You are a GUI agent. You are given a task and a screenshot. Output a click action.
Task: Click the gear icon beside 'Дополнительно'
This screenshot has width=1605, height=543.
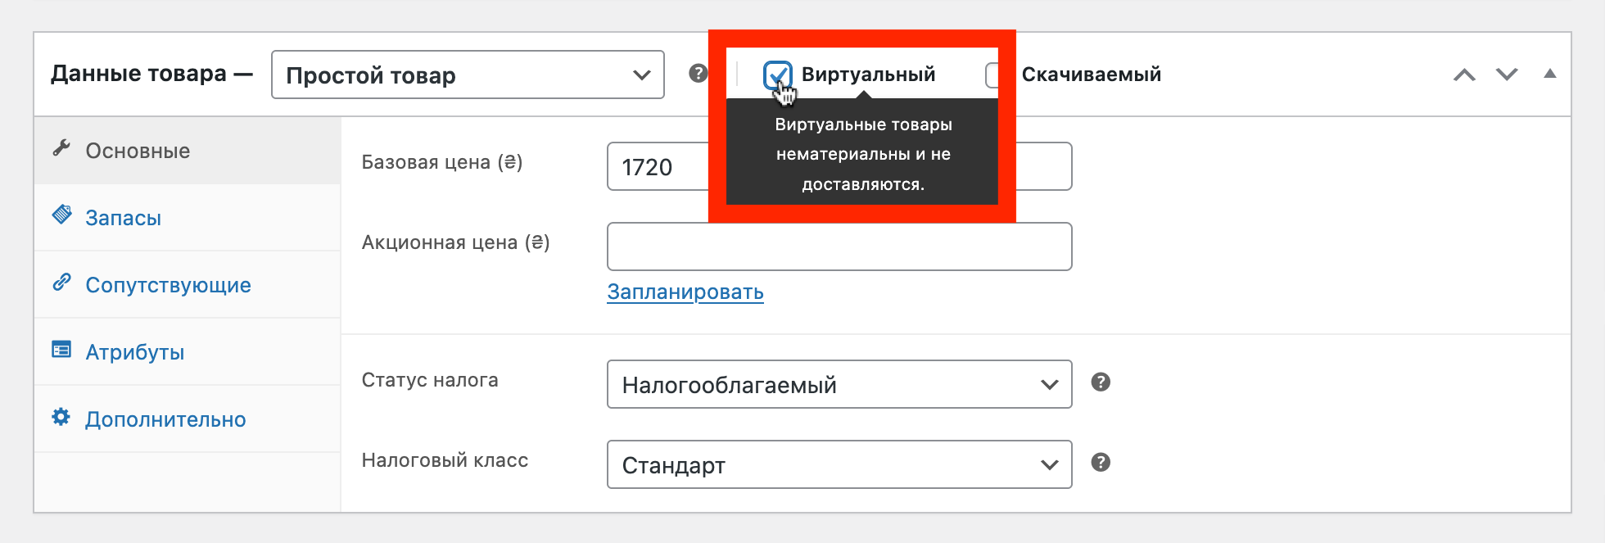61,417
